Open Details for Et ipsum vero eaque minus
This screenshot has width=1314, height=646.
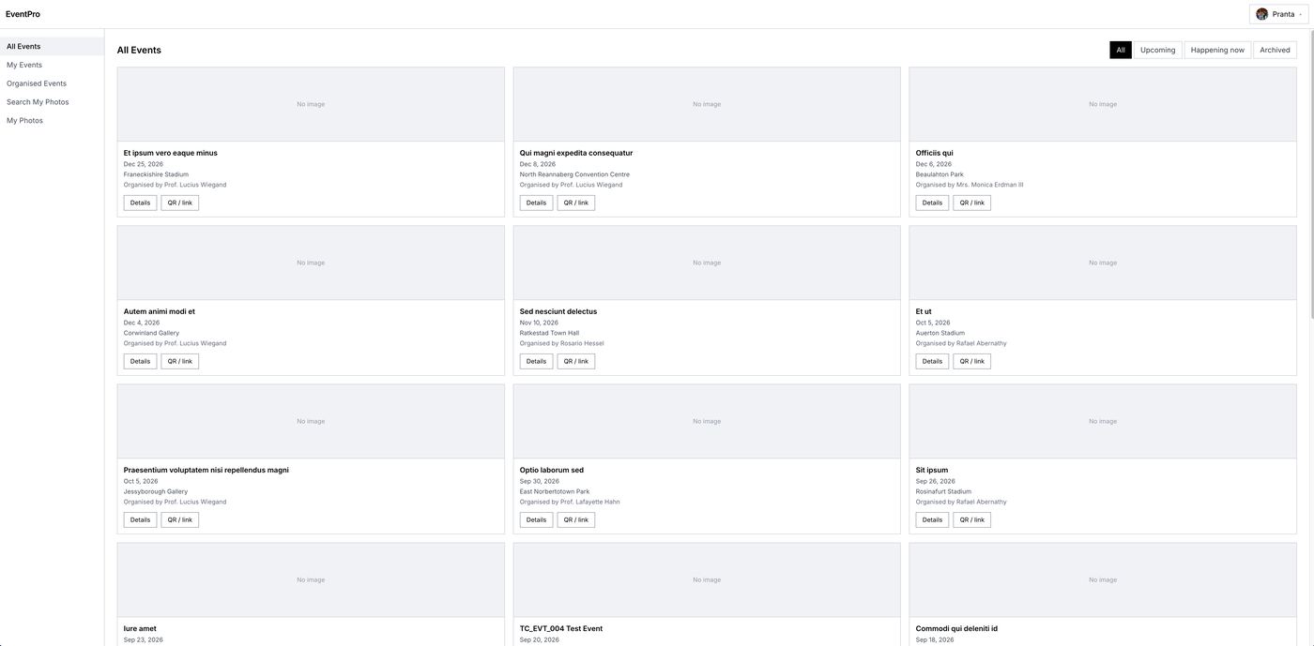[x=140, y=203]
